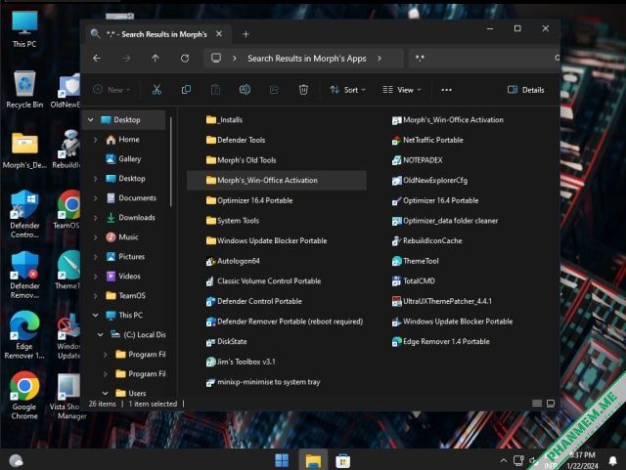Select Morph's Old Tools folder
Image resolution: width=626 pixels, height=470 pixels.
tap(242, 160)
